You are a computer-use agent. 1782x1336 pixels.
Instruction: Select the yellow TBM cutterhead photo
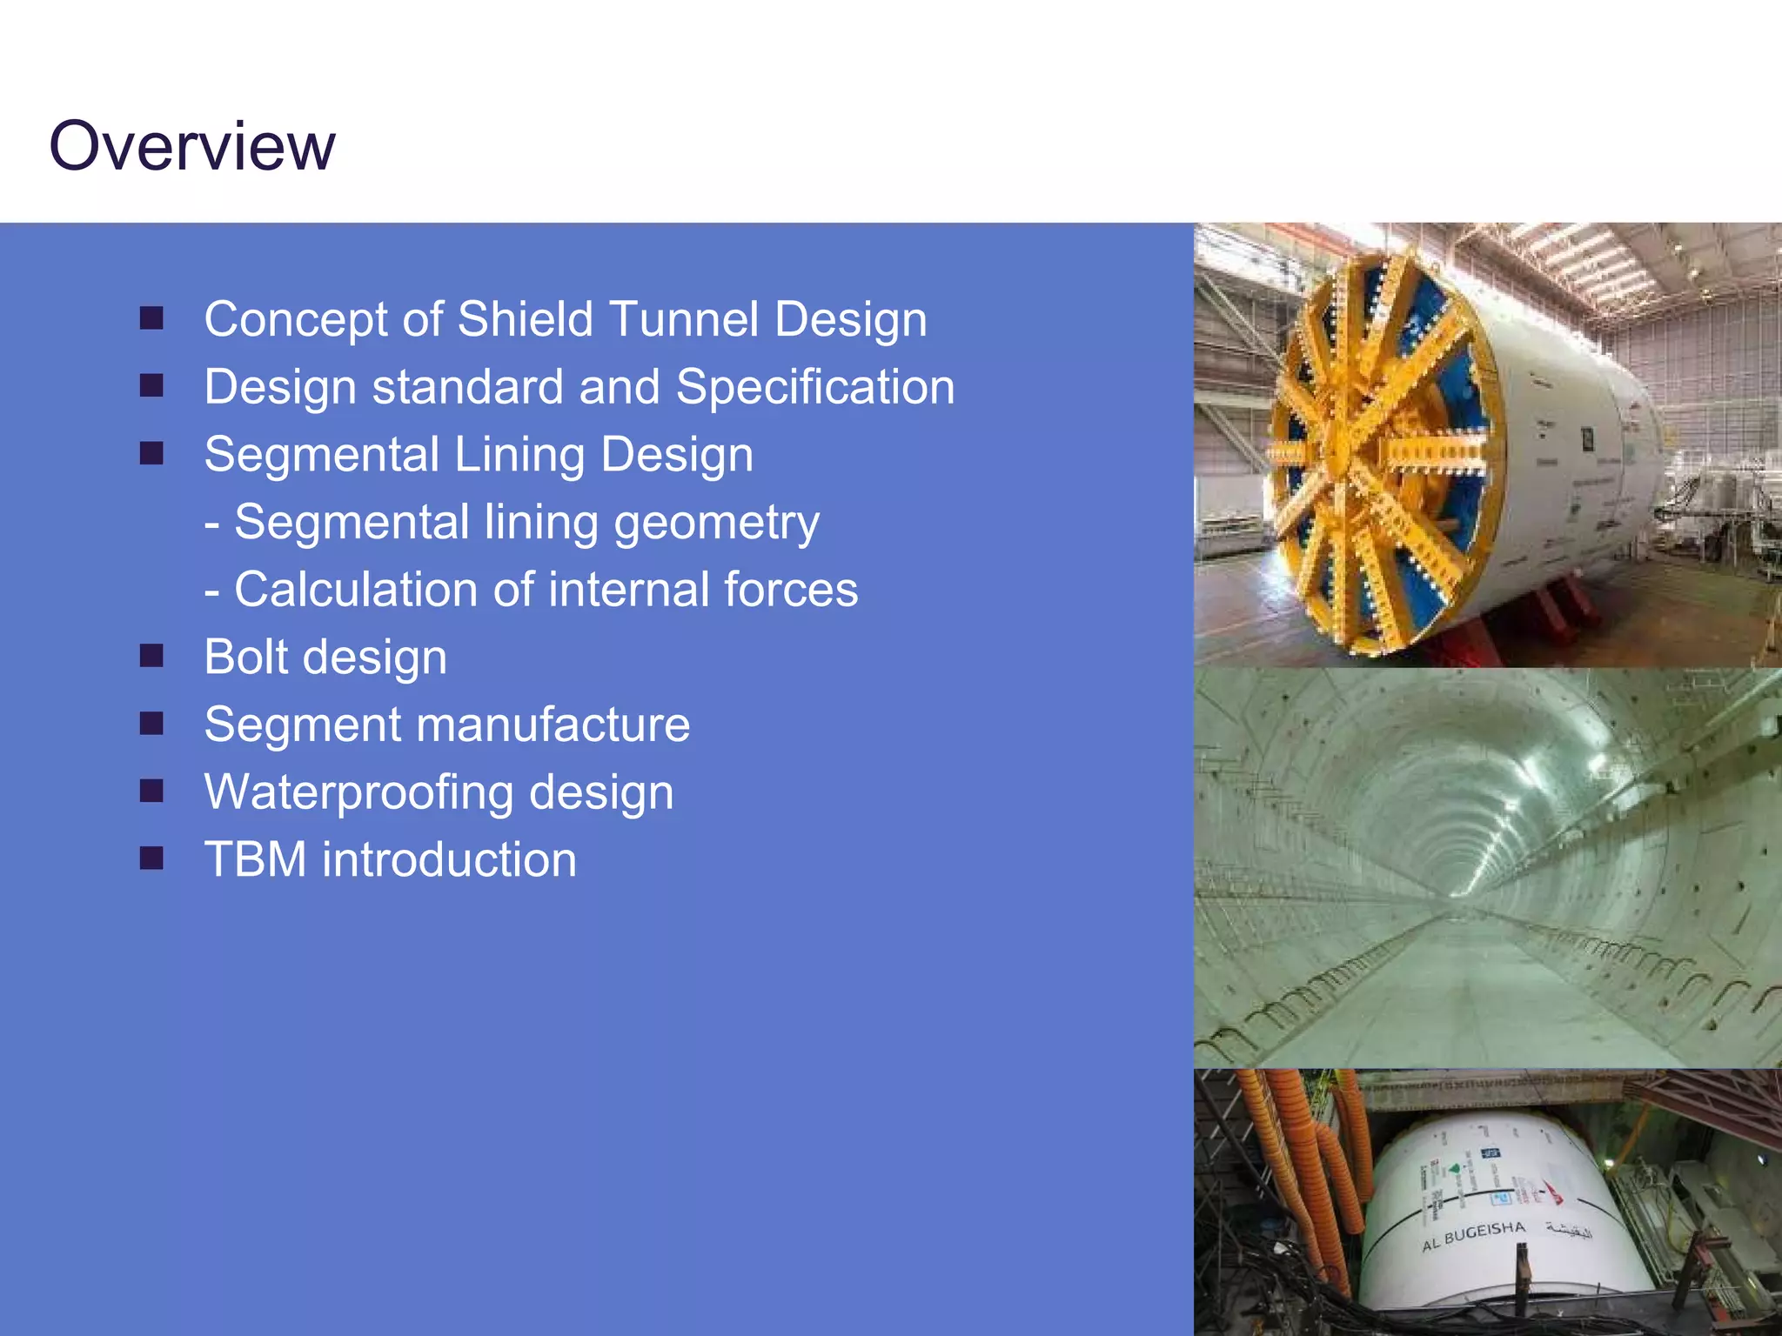click(x=1487, y=445)
